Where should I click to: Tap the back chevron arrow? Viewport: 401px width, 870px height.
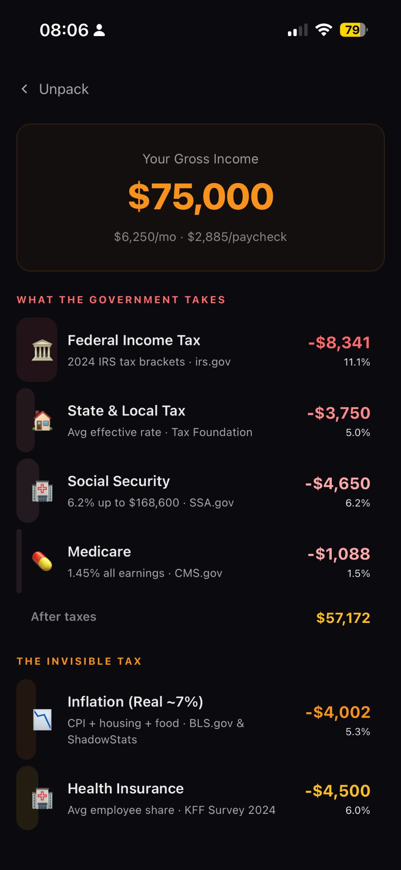point(24,89)
